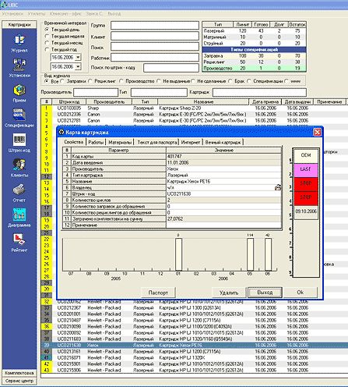
Task: Select the Заправки journal type radio
Action: (x=62, y=81)
